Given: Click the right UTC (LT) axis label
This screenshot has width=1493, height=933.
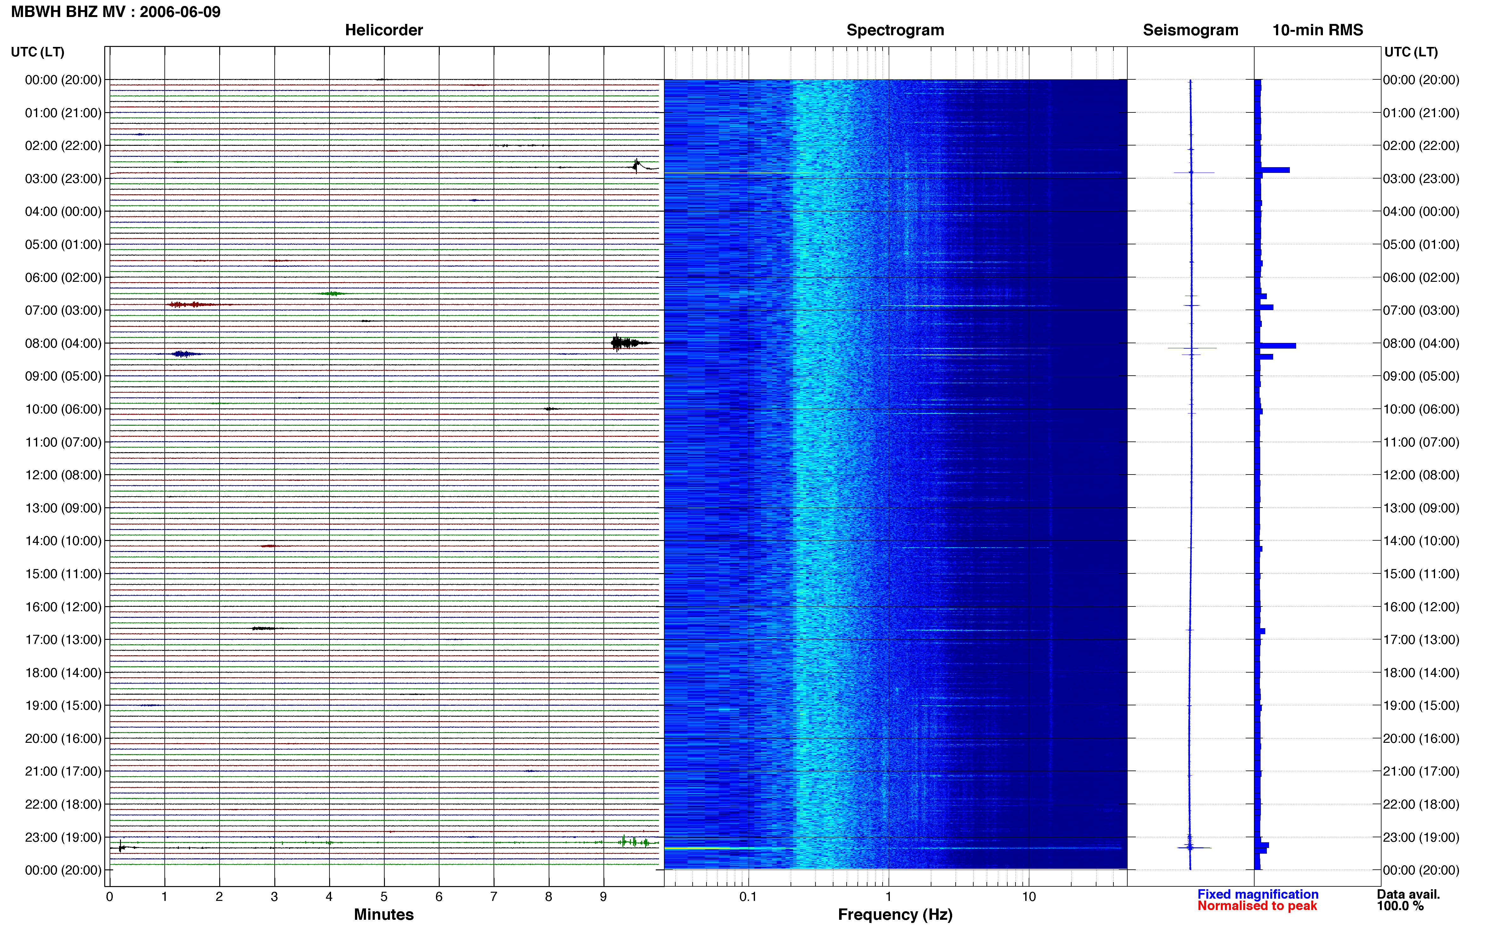Looking at the screenshot, I should click(1411, 52).
